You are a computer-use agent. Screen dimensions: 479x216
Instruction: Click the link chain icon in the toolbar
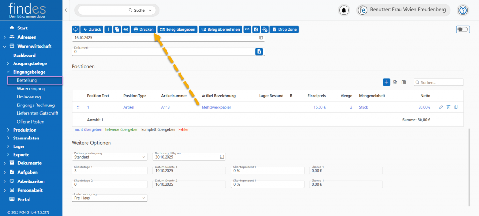247,29
